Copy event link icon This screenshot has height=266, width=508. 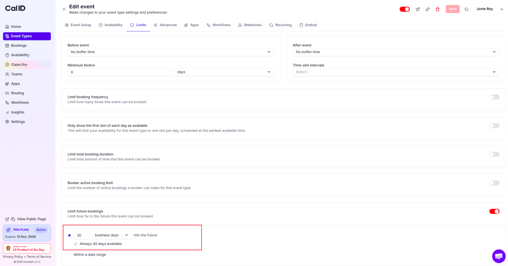point(428,9)
